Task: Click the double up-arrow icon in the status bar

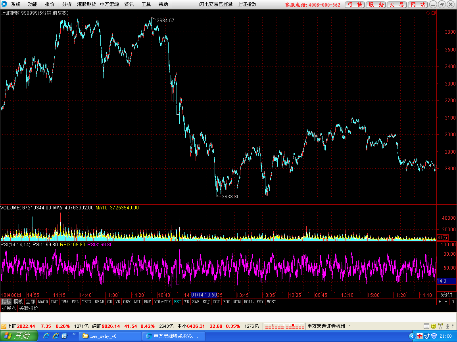Action: point(447,326)
